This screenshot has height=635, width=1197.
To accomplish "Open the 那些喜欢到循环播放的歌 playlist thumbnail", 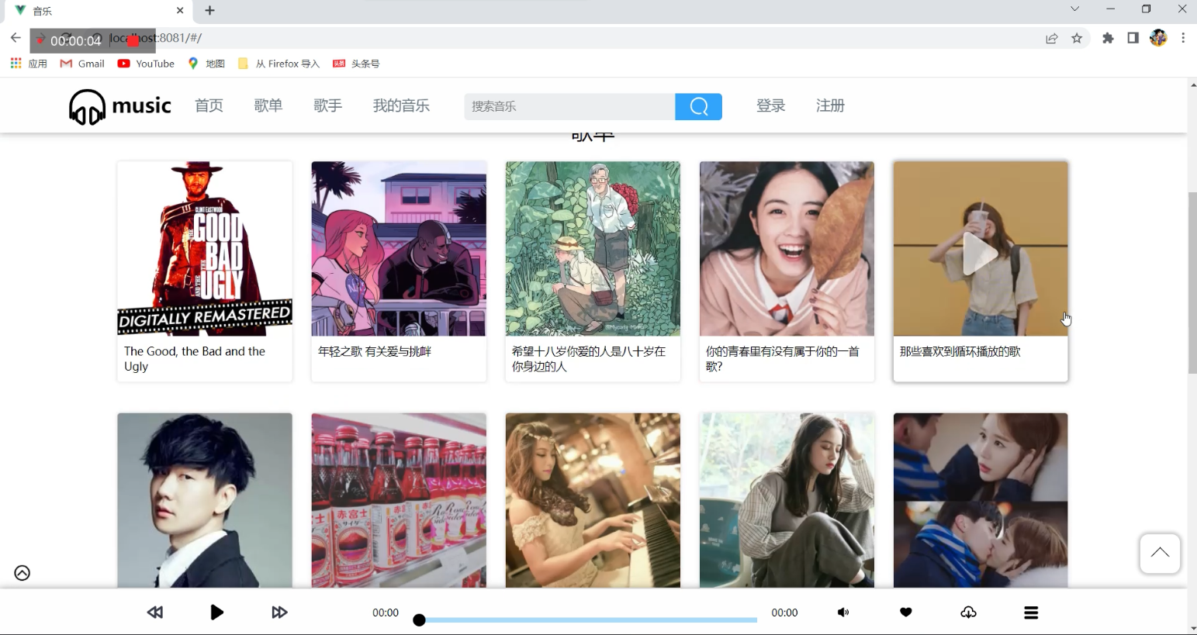I will click(x=980, y=248).
